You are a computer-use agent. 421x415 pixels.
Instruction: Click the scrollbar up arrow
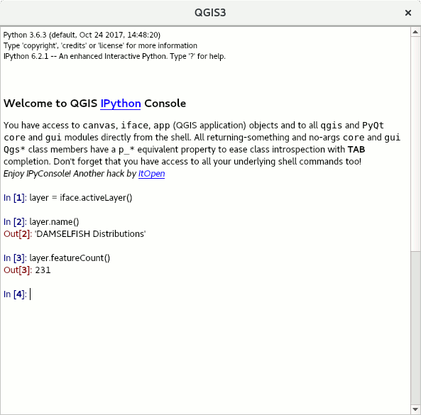point(415,32)
